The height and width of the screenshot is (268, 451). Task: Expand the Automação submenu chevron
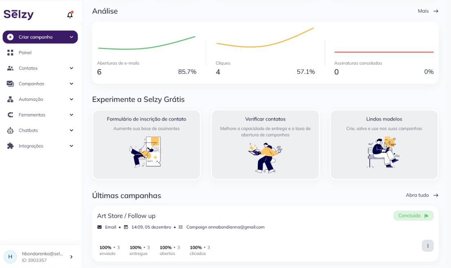point(71,99)
